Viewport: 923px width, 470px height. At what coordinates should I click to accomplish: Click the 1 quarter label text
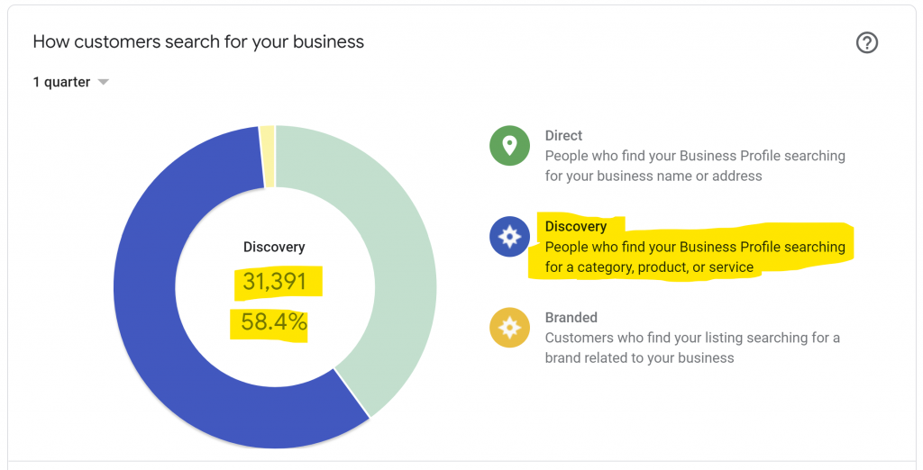(x=61, y=82)
